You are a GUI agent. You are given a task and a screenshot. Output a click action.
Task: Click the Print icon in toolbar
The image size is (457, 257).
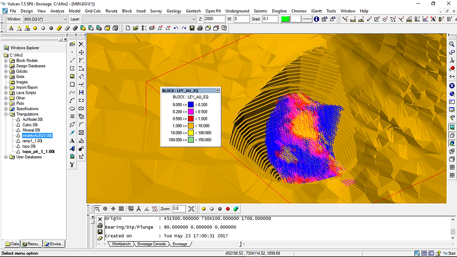coord(200,28)
